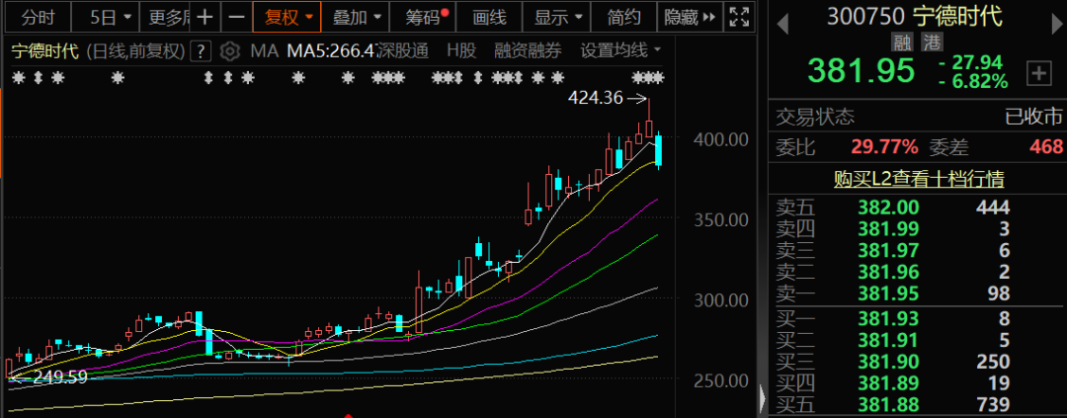
Task: Click the plus zoom-in chart icon
Action: coord(204,17)
